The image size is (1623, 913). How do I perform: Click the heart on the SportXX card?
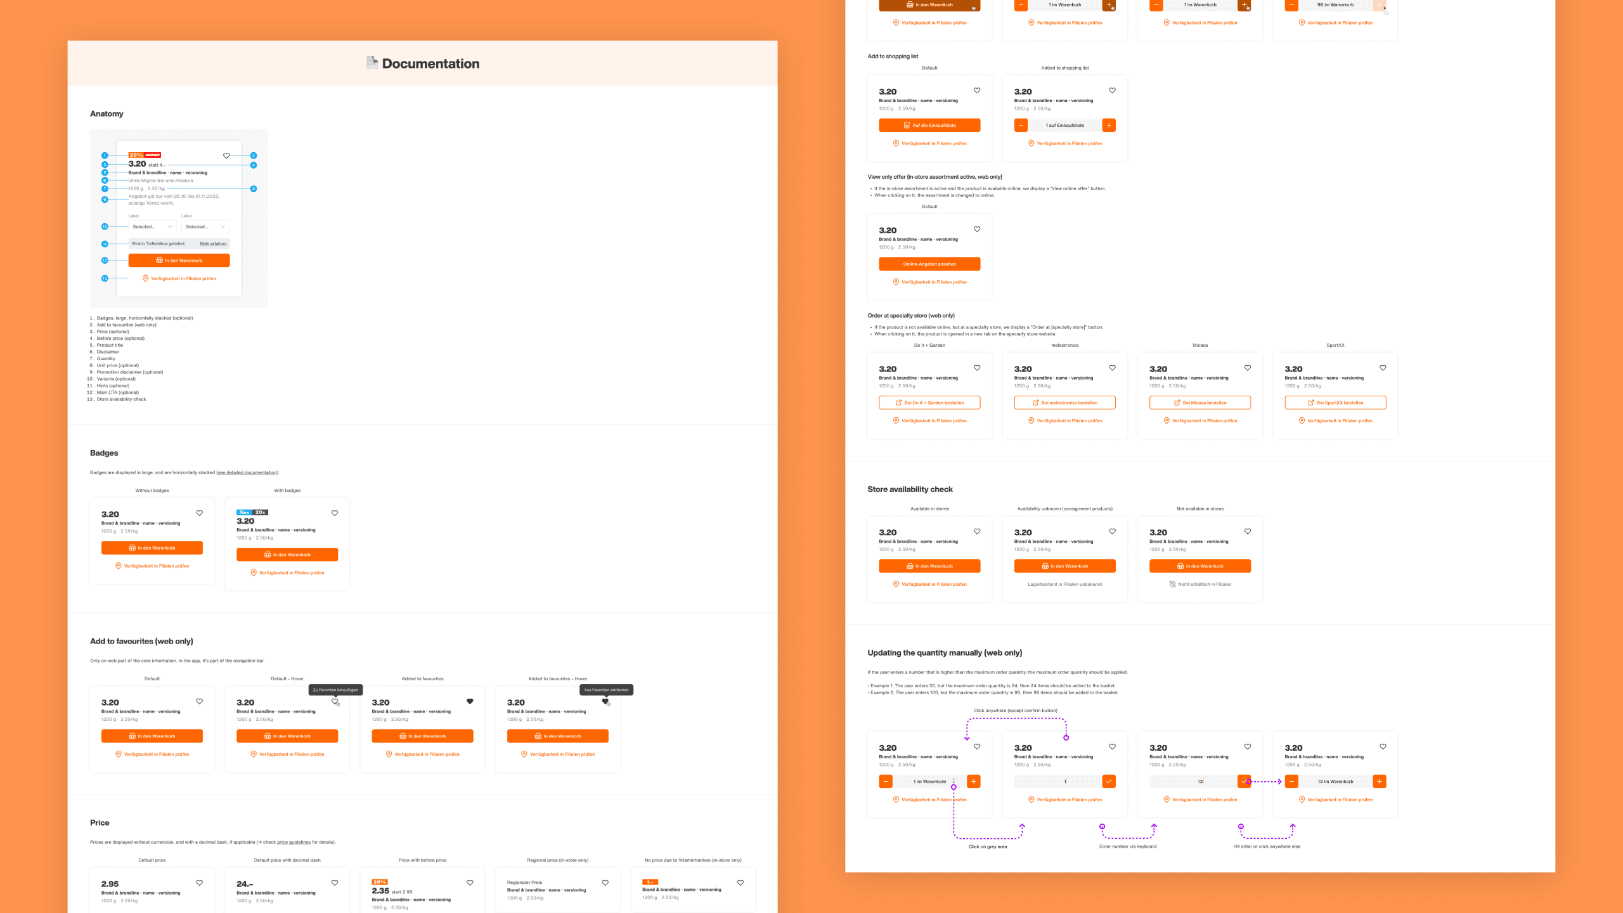[x=1383, y=368]
